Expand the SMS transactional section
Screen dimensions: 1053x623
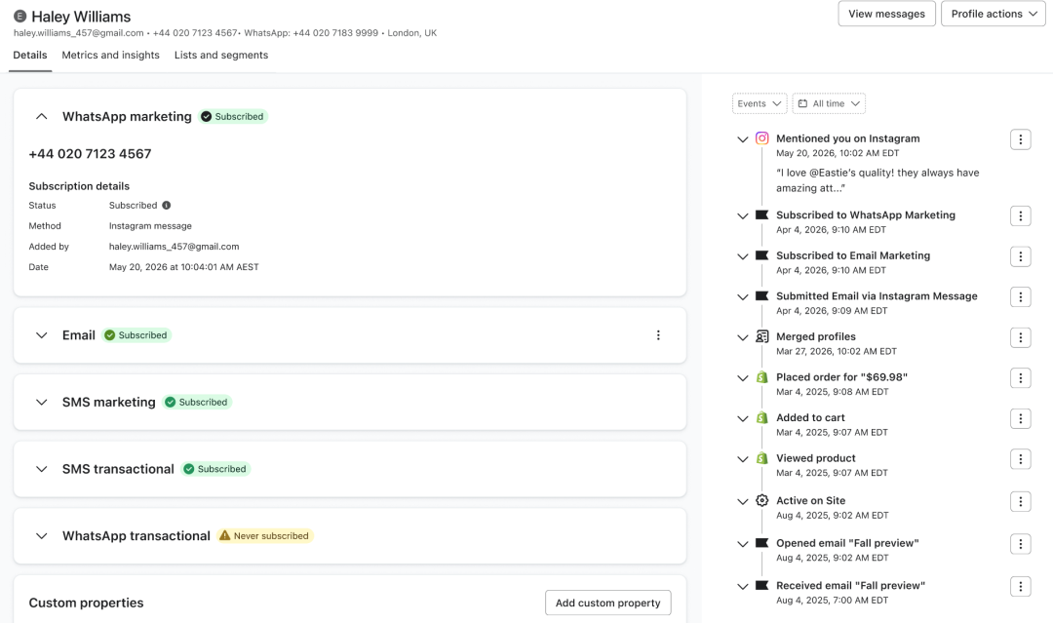pyautogui.click(x=42, y=469)
